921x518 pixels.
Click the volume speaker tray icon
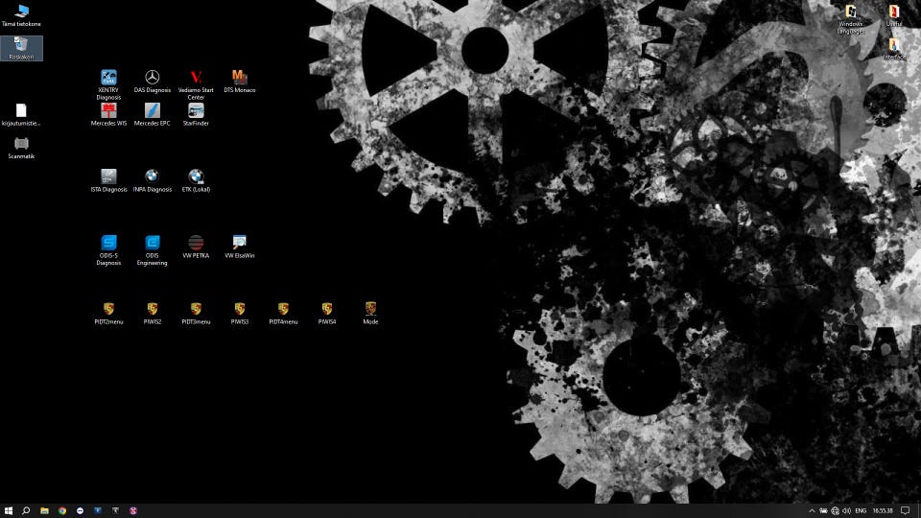coord(846,511)
